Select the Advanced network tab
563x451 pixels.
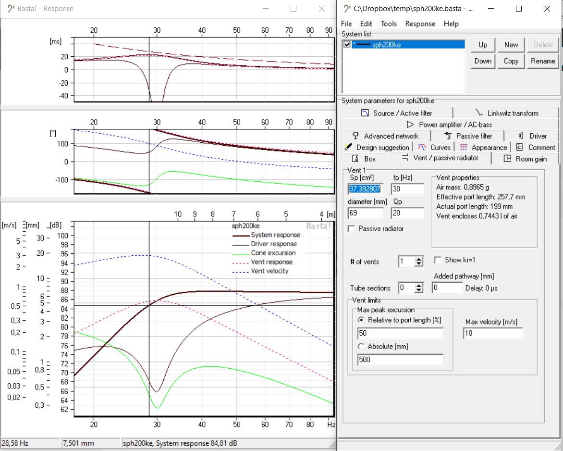click(385, 136)
